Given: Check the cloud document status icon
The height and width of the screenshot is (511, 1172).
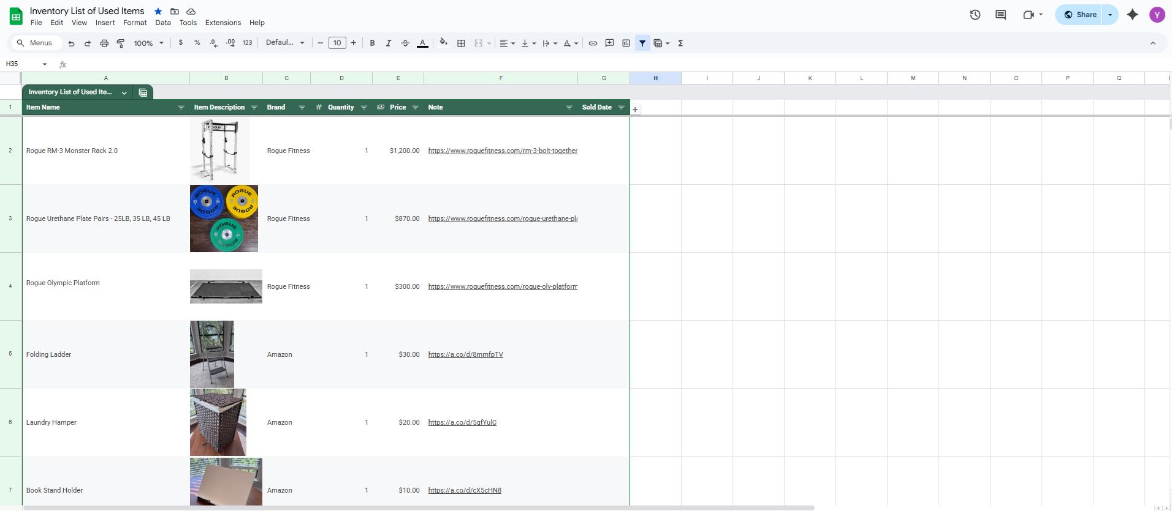Looking at the screenshot, I should [x=191, y=11].
